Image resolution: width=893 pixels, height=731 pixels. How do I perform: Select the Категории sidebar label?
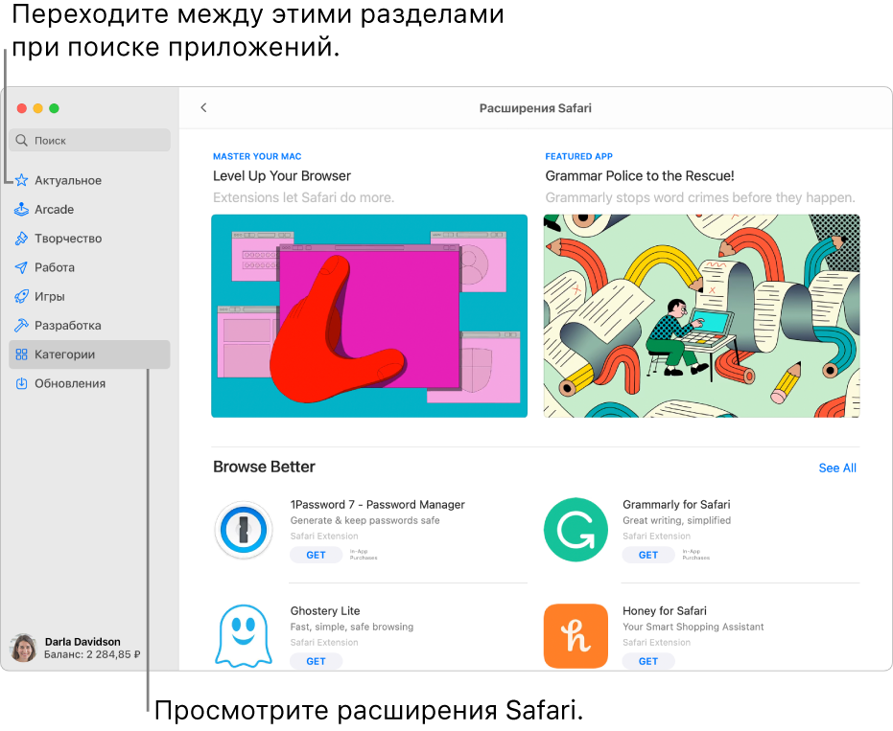point(65,354)
